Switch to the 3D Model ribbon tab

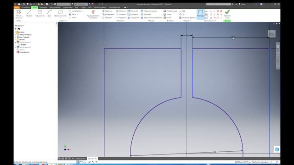click(x=25, y=7)
